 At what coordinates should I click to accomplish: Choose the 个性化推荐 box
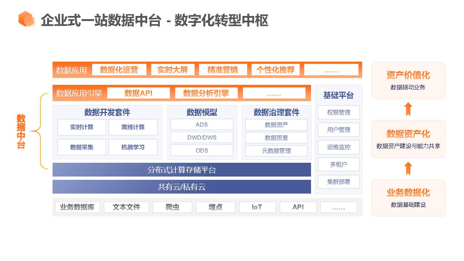[275, 70]
